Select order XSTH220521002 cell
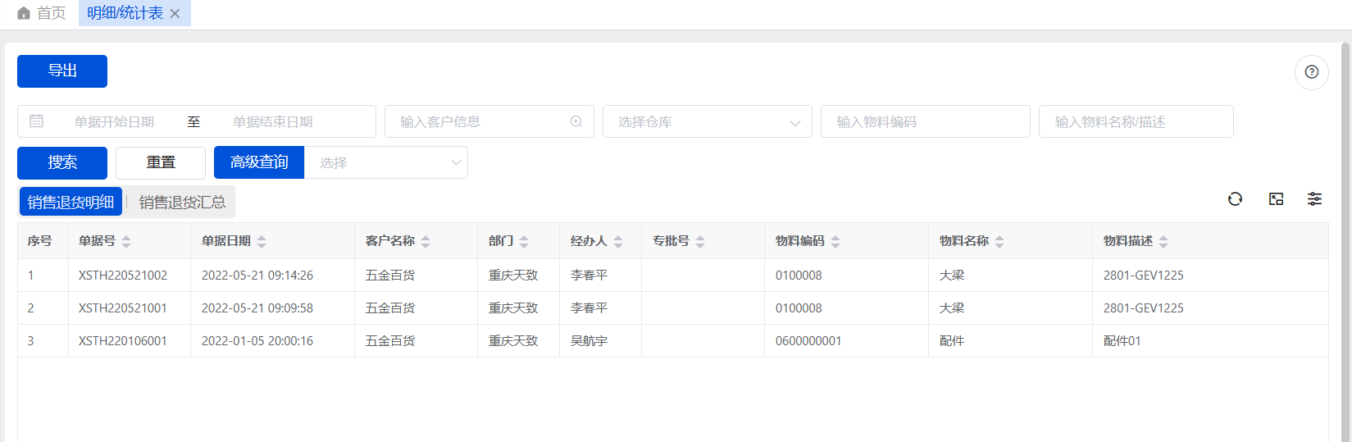 point(130,276)
